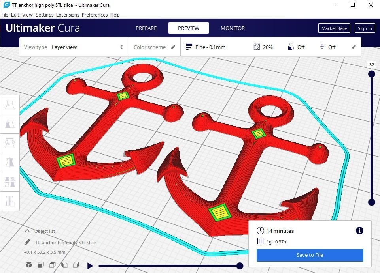Image resolution: width=380 pixels, height=273 pixels.
Task: Play the layer simulation
Action: tap(90, 266)
